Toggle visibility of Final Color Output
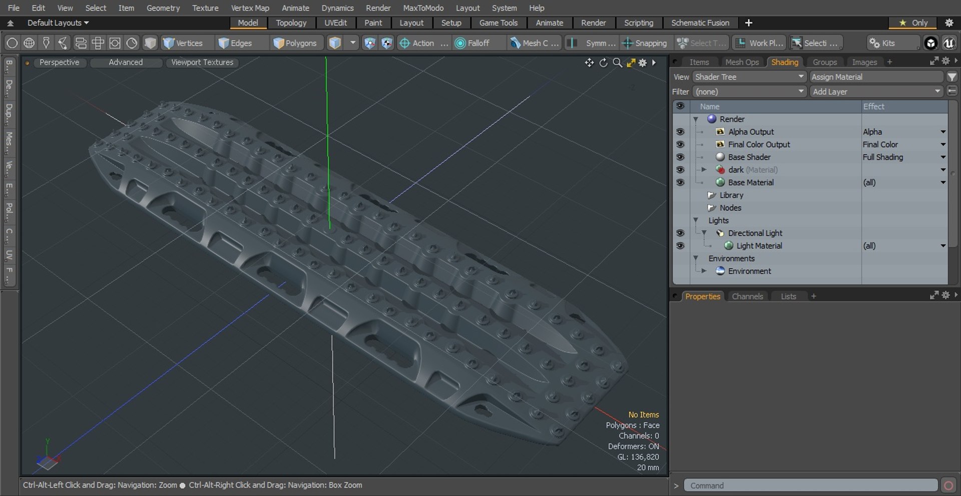The image size is (961, 496). pos(680,144)
